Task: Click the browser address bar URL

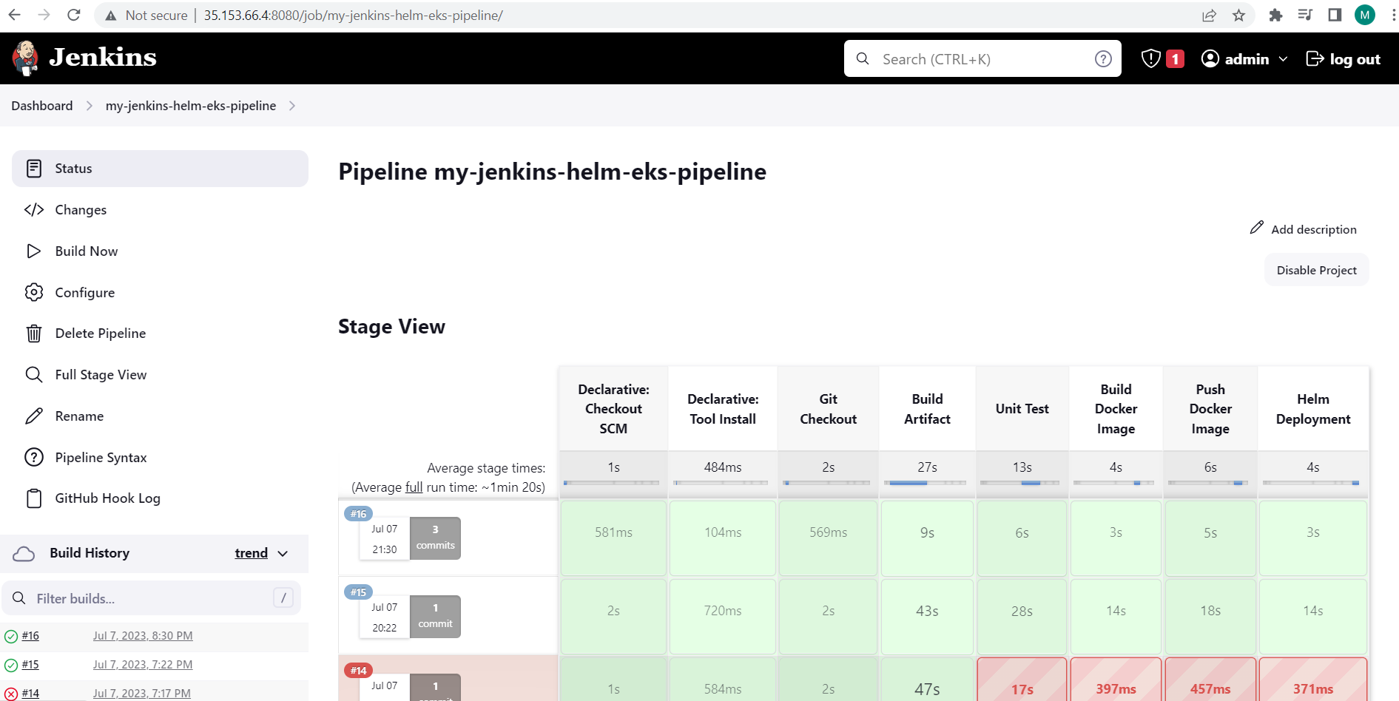Action: 353,16
